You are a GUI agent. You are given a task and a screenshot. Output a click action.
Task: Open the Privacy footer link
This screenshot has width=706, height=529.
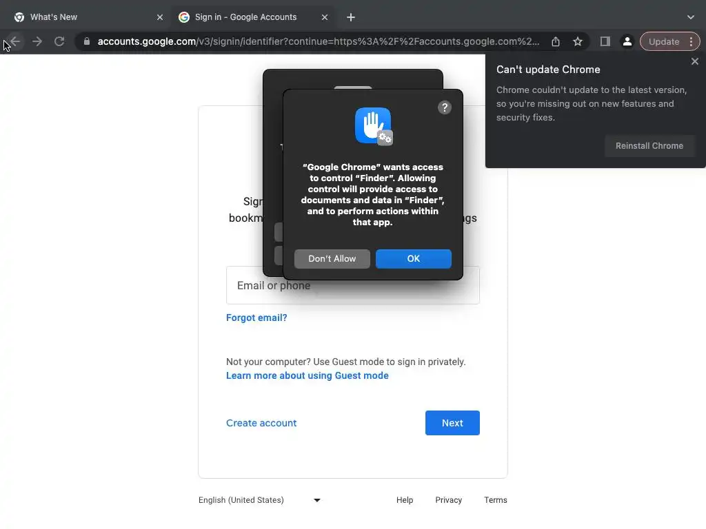[x=448, y=500]
